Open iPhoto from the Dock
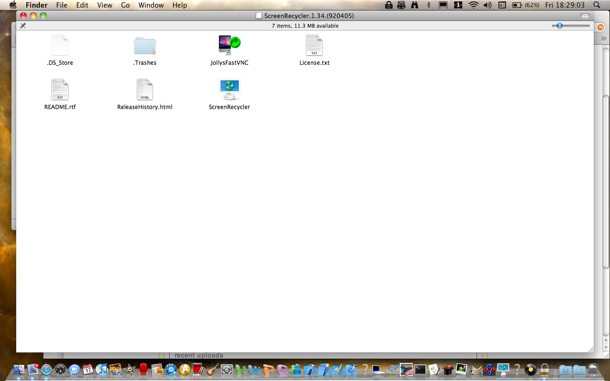 pyautogui.click(x=115, y=369)
